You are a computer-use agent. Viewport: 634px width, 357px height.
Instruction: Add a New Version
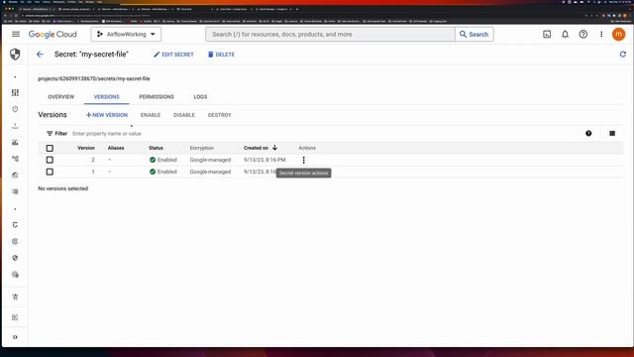point(107,115)
